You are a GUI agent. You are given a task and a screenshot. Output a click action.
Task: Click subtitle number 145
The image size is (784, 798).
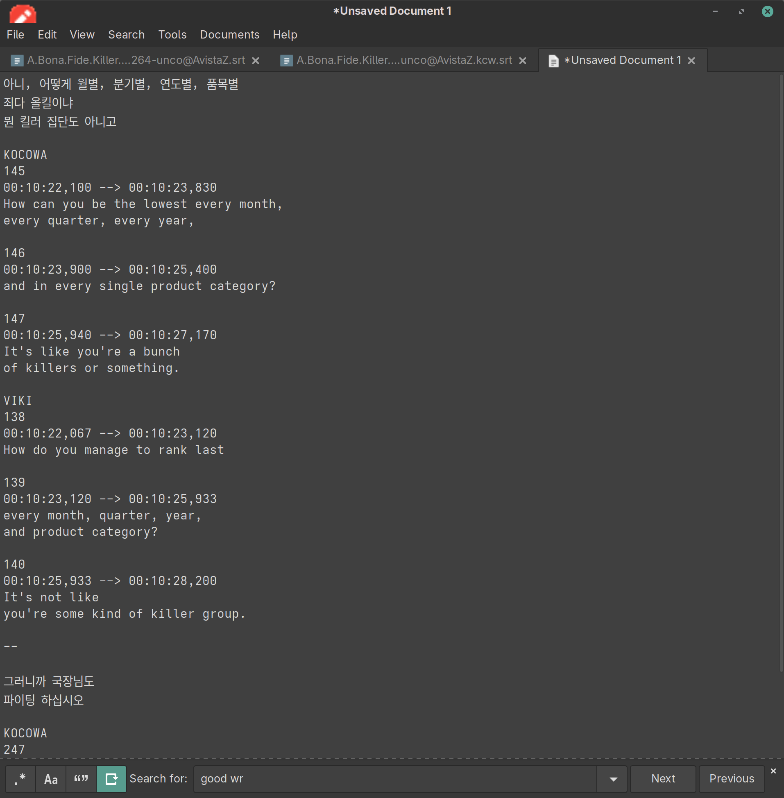pos(14,171)
